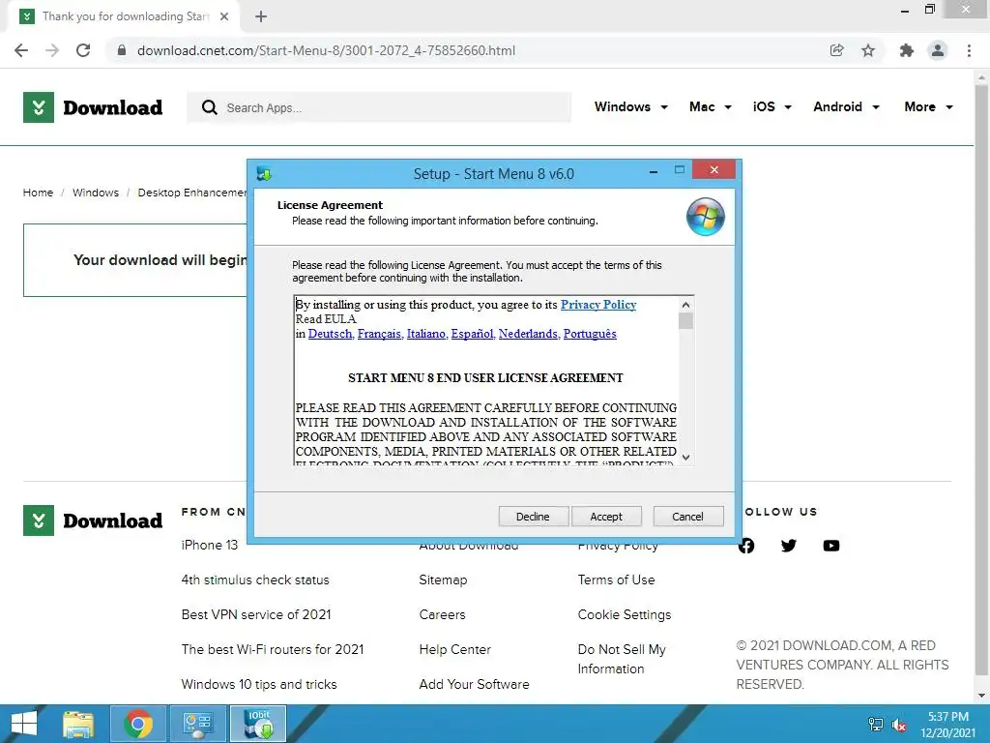Viewport: 990px width, 743px height.
Task: Click the share page icon in address bar
Action: point(836,50)
